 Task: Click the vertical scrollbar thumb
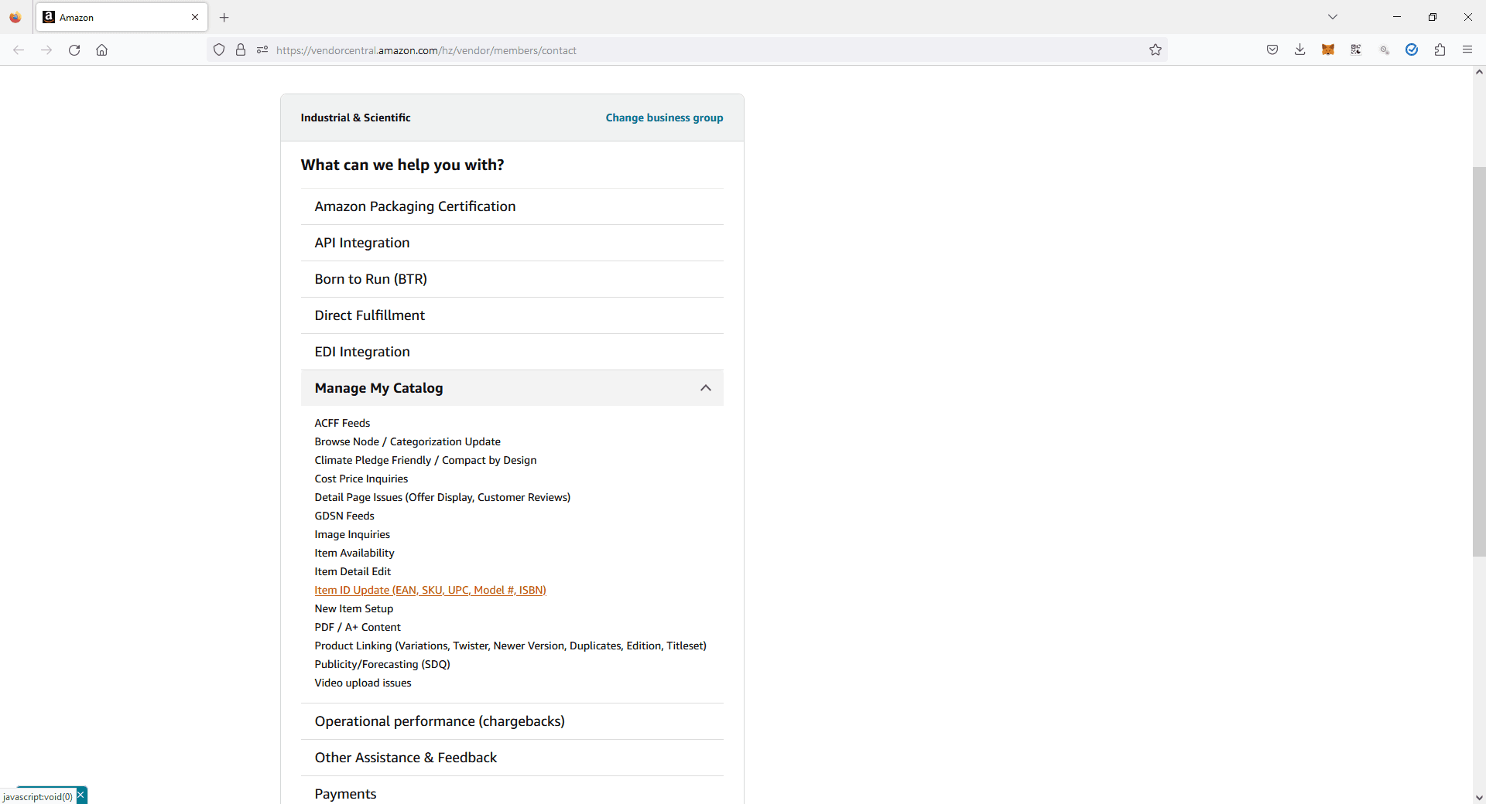coord(1479,362)
